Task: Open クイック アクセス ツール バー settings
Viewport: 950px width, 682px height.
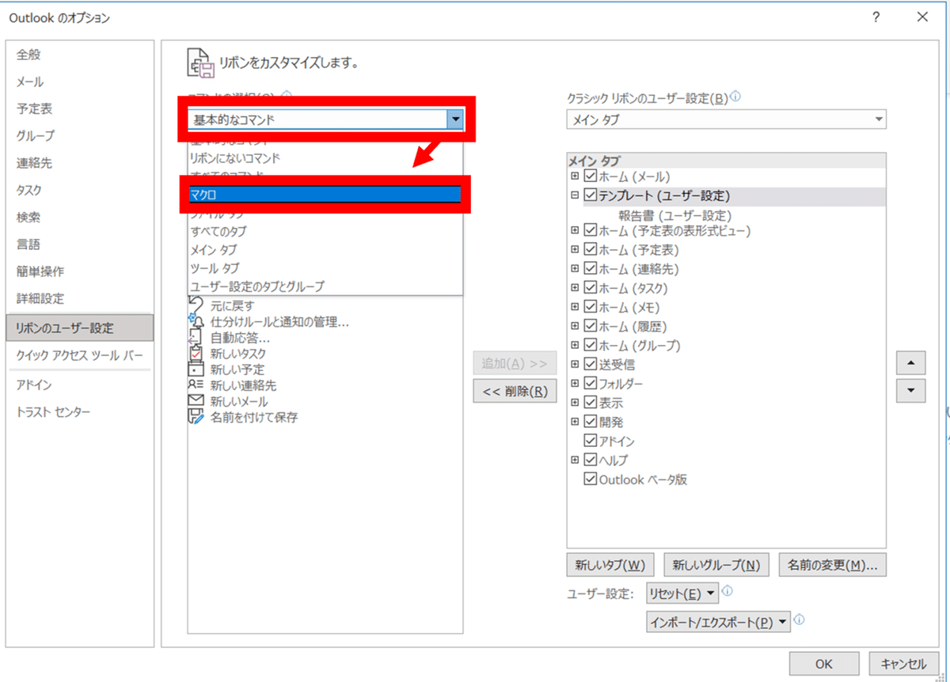Action: click(79, 355)
